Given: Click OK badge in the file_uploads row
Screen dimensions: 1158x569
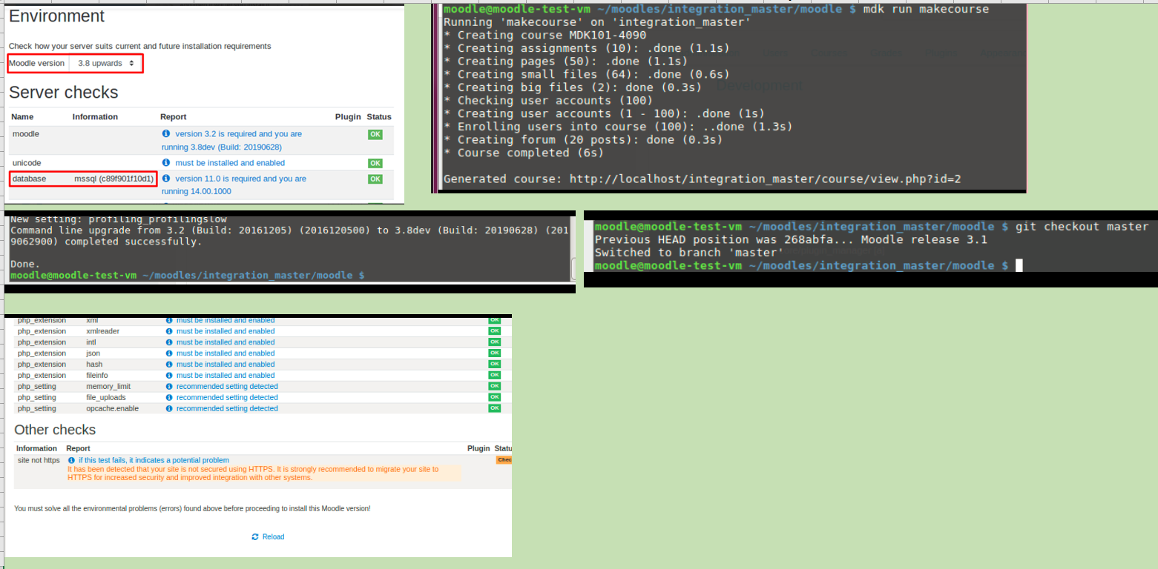Looking at the screenshot, I should pyautogui.click(x=494, y=398).
